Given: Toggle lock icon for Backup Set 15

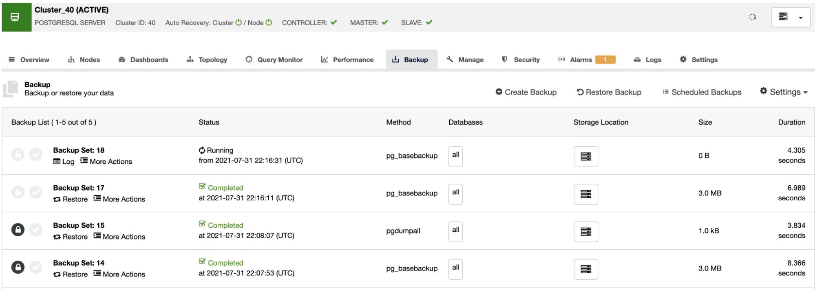Looking at the screenshot, I should [x=18, y=230].
